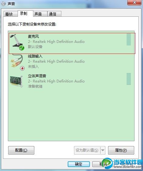Open 属性(P) properties button

coord(121,150)
